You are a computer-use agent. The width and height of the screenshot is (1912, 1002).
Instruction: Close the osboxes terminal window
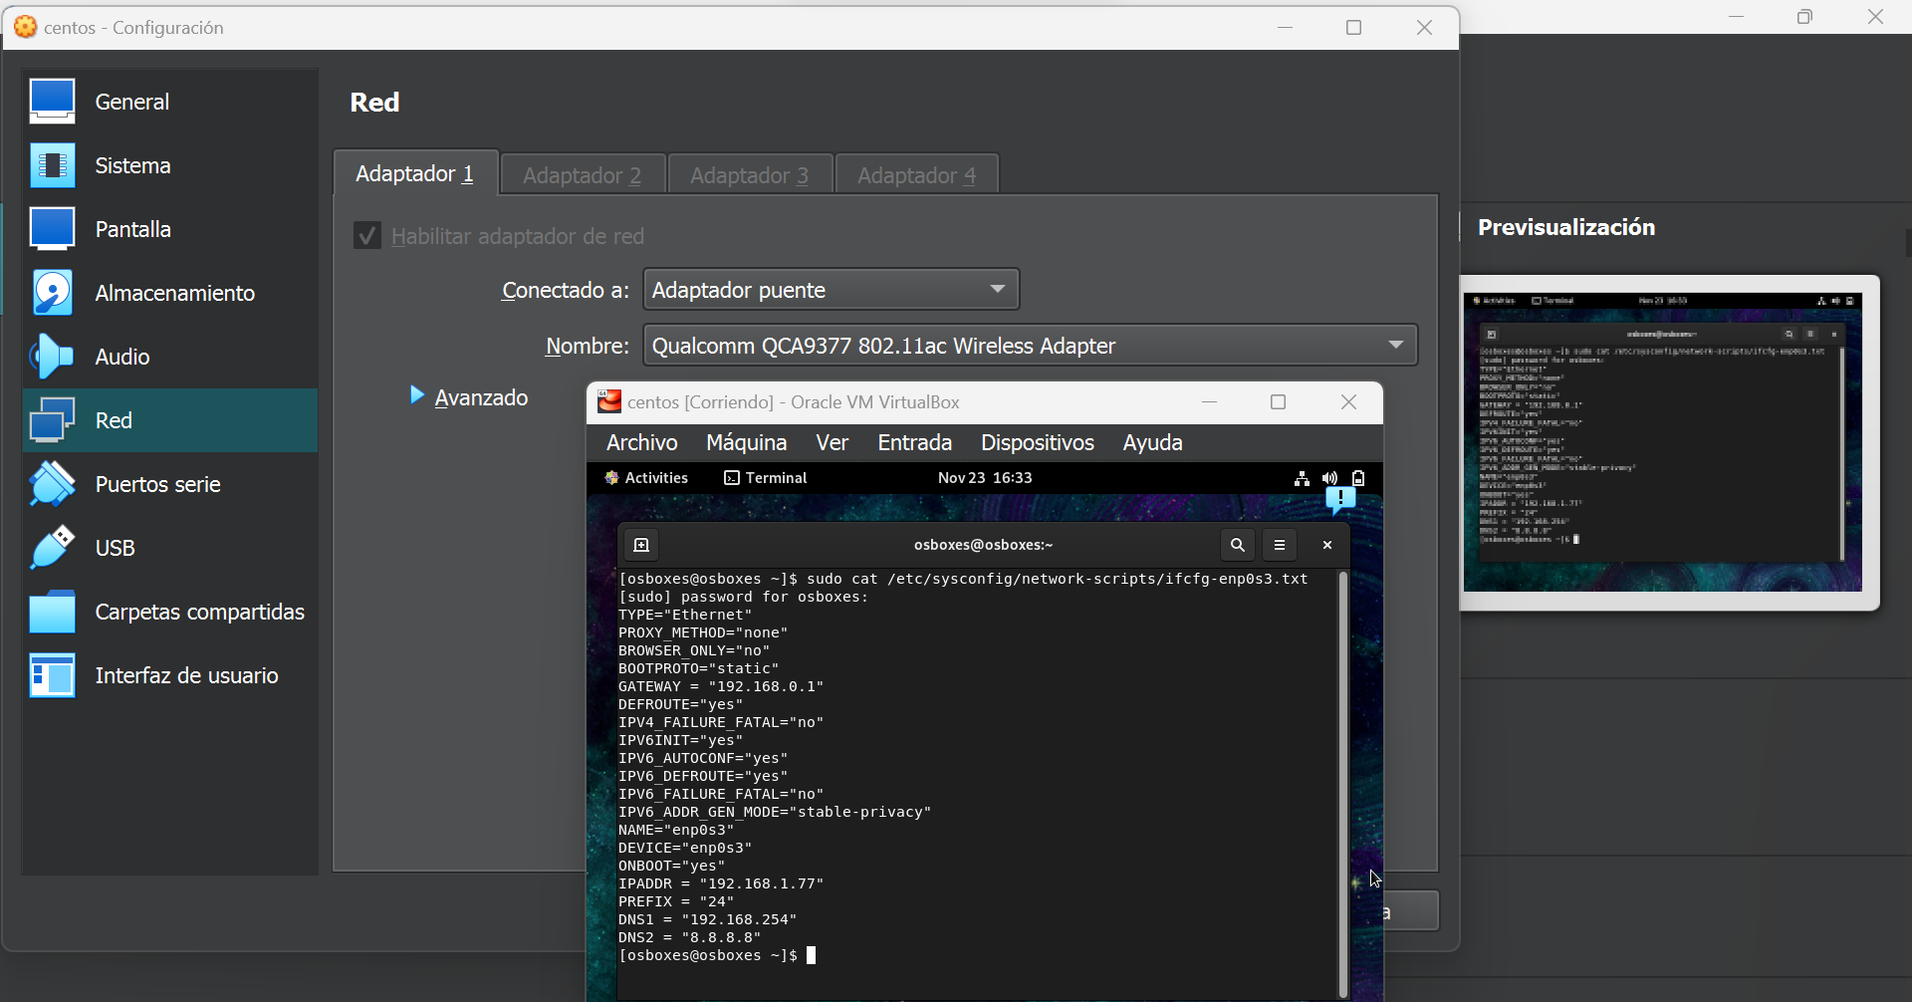[1327, 545]
